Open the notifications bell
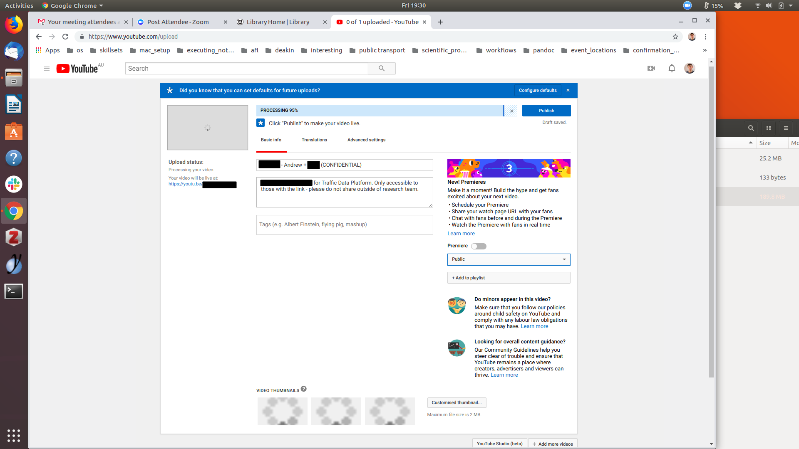Viewport: 799px width, 449px height. point(672,68)
